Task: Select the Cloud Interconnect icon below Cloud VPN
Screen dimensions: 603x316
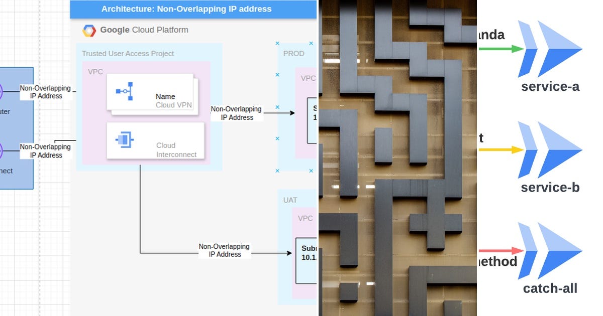Action: (x=123, y=139)
